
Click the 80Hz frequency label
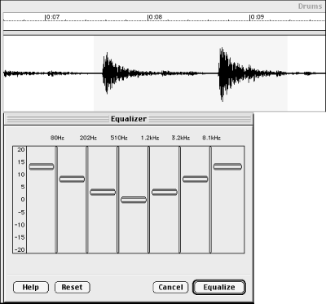[57, 138]
